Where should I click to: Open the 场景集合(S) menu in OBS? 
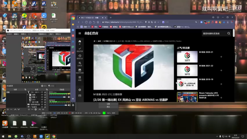pos(42,34)
